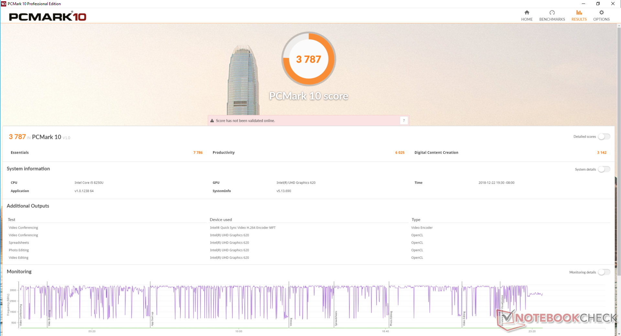The image size is (621, 336).
Task: Click the Video Encoder type cell
Action: point(422,228)
